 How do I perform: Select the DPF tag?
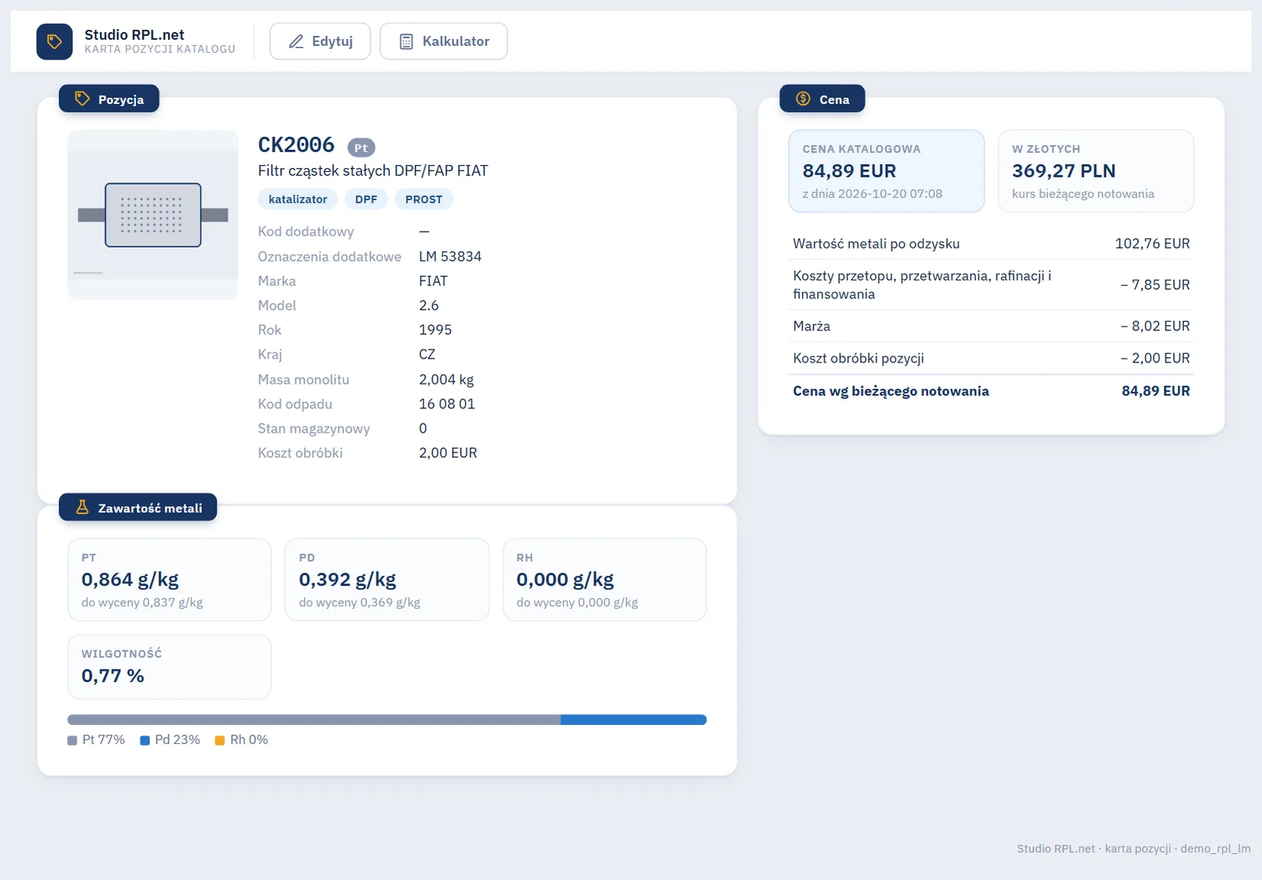pos(366,199)
